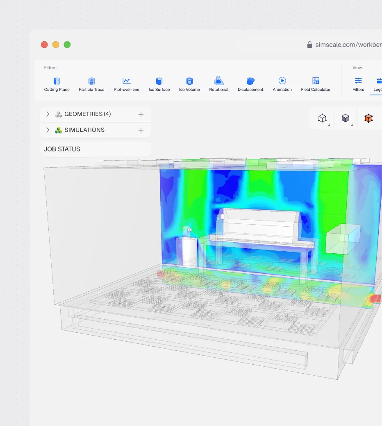Click the SIMULATIONS colored cubes icon
This screenshot has height=426, width=382.
tap(58, 130)
